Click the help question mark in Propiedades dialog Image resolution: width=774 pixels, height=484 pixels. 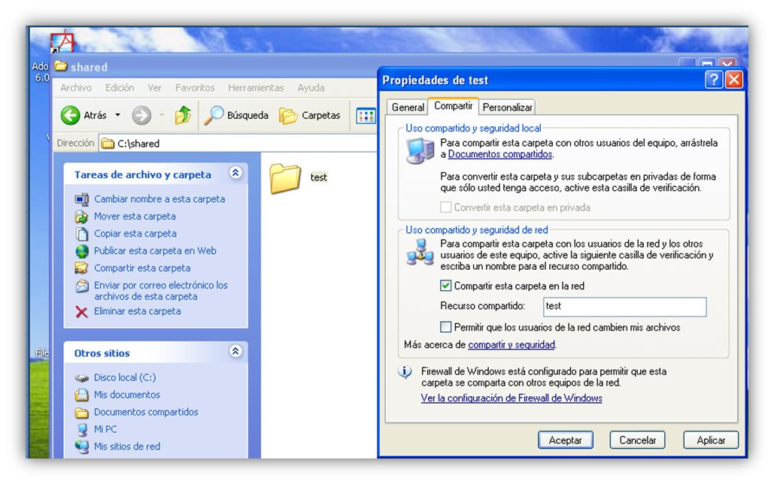pyautogui.click(x=713, y=80)
